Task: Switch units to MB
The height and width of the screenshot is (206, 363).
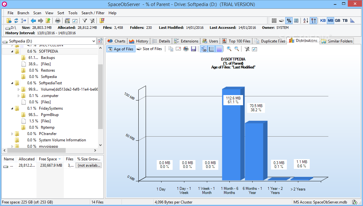Action: [x=330, y=21]
